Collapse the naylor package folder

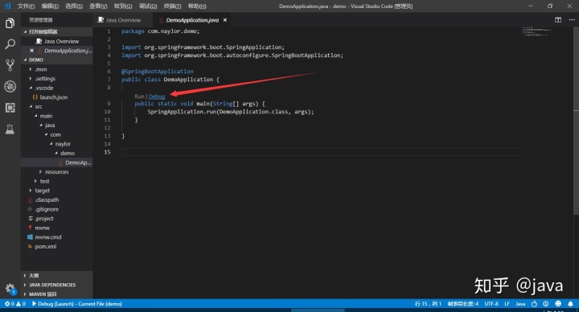56,144
